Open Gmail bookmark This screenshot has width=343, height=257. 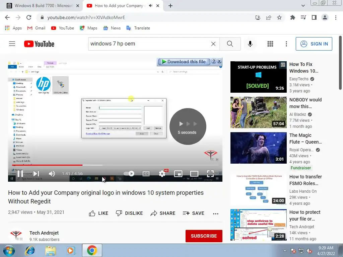click(x=36, y=28)
